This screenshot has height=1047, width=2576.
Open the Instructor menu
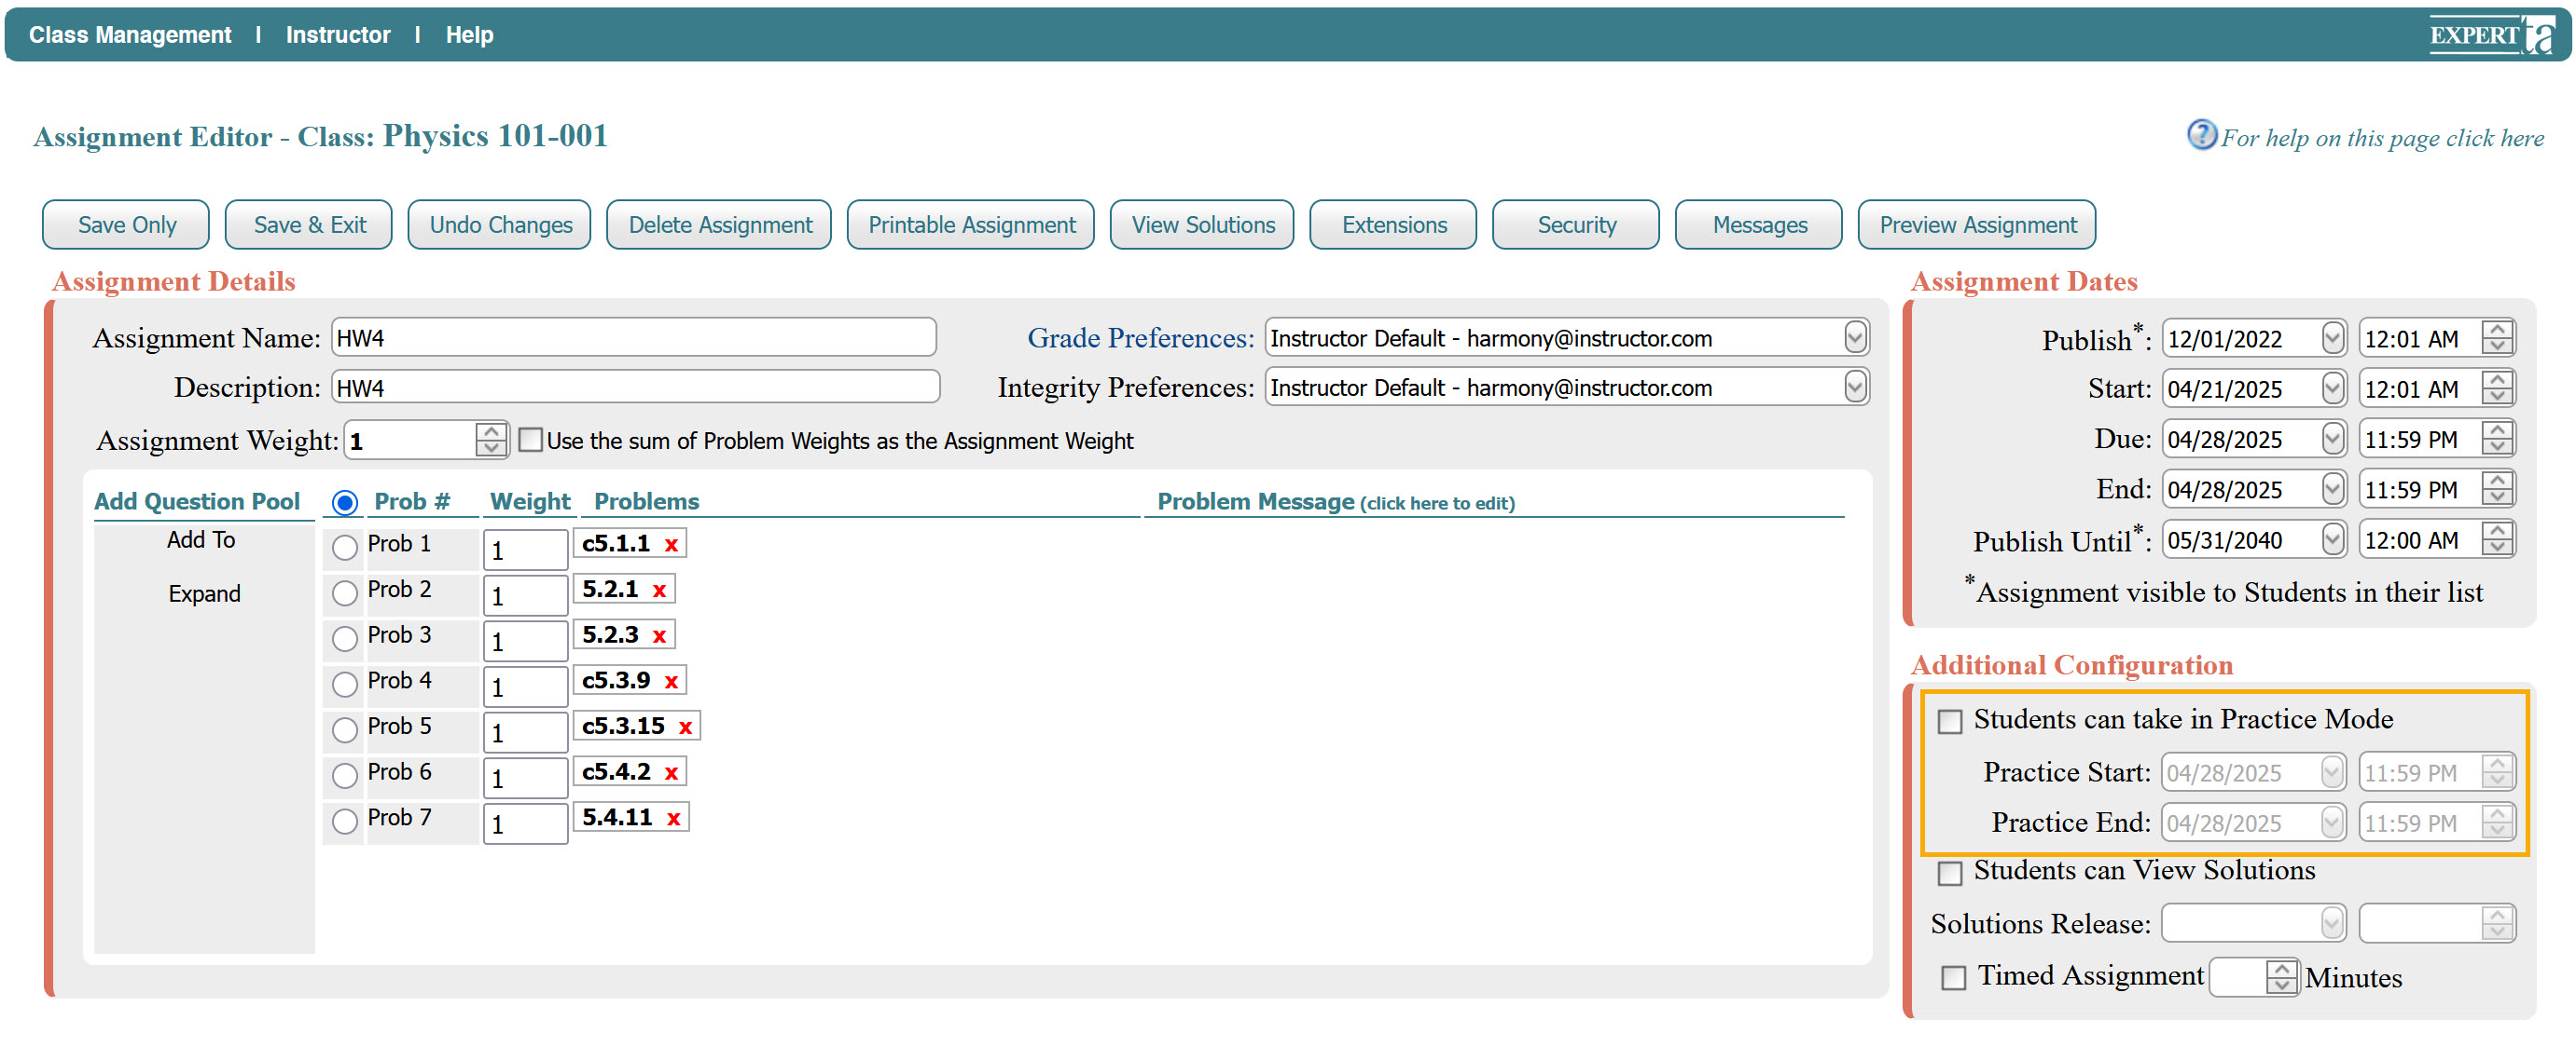click(337, 35)
